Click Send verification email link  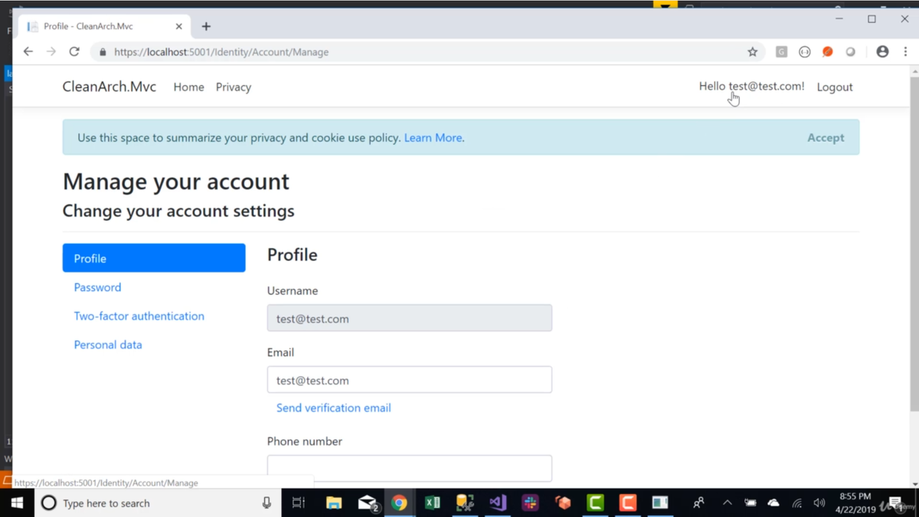click(x=334, y=408)
